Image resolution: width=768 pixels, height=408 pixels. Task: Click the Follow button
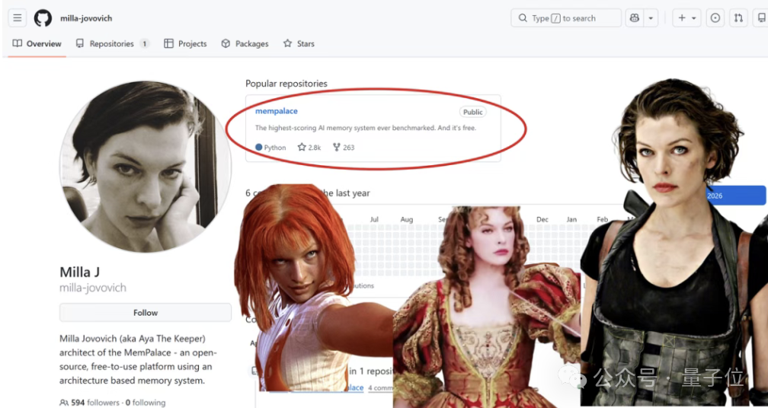(146, 313)
